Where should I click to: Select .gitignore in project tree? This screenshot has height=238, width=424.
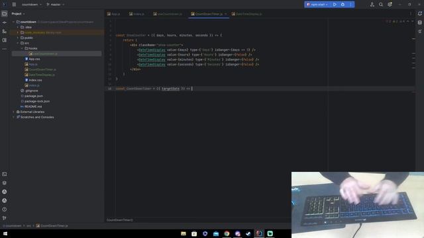(29, 91)
